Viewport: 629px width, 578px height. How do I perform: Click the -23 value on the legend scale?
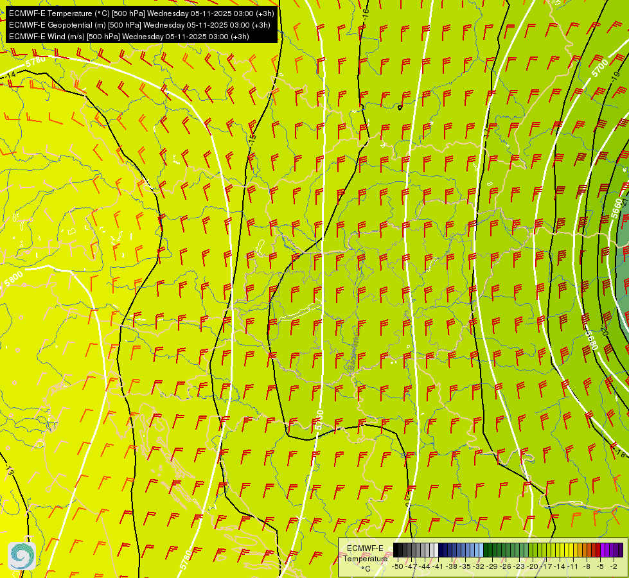pos(519,566)
